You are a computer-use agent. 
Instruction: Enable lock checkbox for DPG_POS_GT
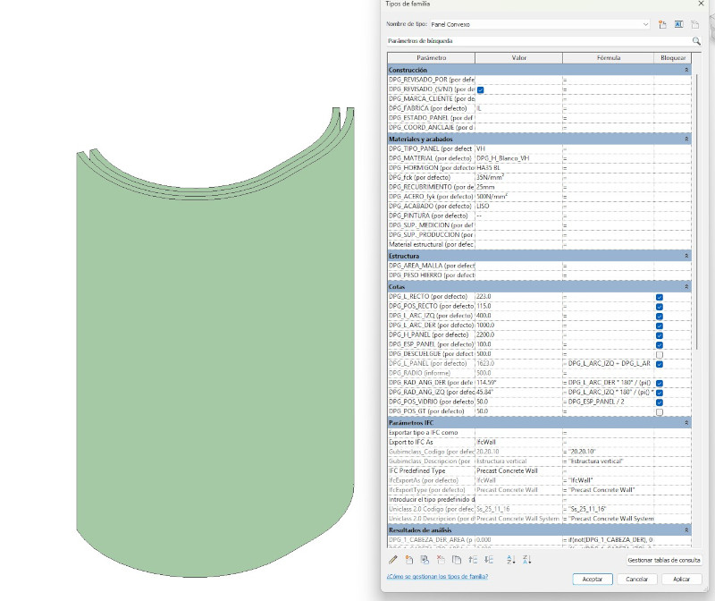tap(660, 412)
